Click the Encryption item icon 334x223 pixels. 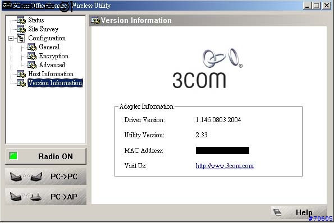pos(32,56)
